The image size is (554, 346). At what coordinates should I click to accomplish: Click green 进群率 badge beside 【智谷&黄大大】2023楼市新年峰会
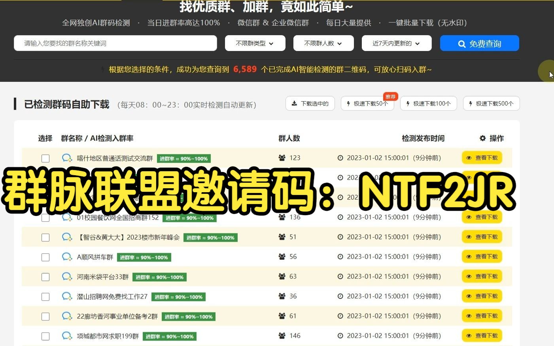tap(210, 238)
